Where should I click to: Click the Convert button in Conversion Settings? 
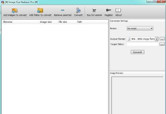coord(138,52)
